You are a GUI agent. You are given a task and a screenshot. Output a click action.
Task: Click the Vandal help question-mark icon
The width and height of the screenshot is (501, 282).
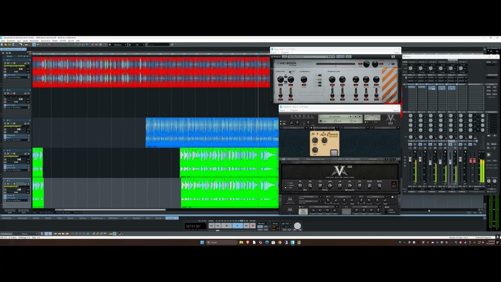click(351, 121)
